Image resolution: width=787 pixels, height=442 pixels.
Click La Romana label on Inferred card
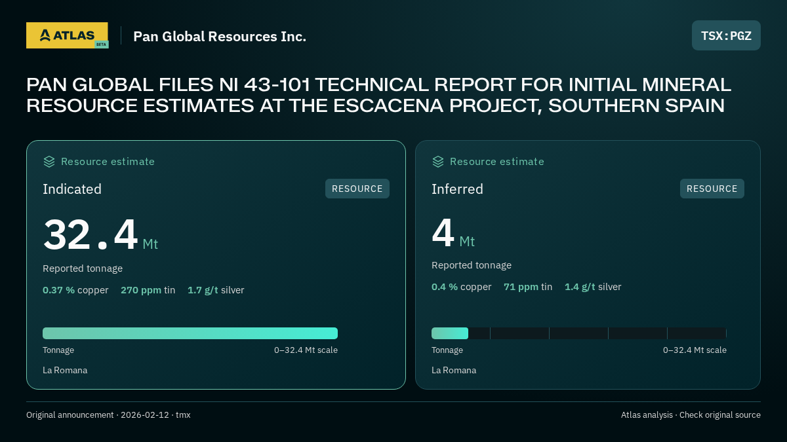point(454,371)
